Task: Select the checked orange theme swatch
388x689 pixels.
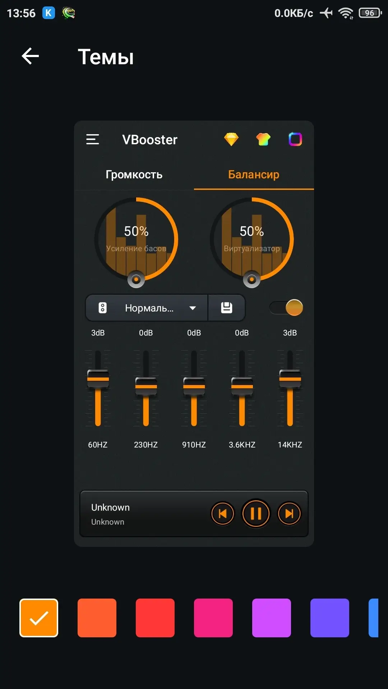Action: tap(39, 618)
